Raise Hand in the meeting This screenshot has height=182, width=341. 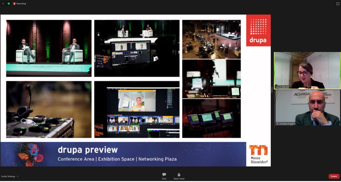coord(179,176)
